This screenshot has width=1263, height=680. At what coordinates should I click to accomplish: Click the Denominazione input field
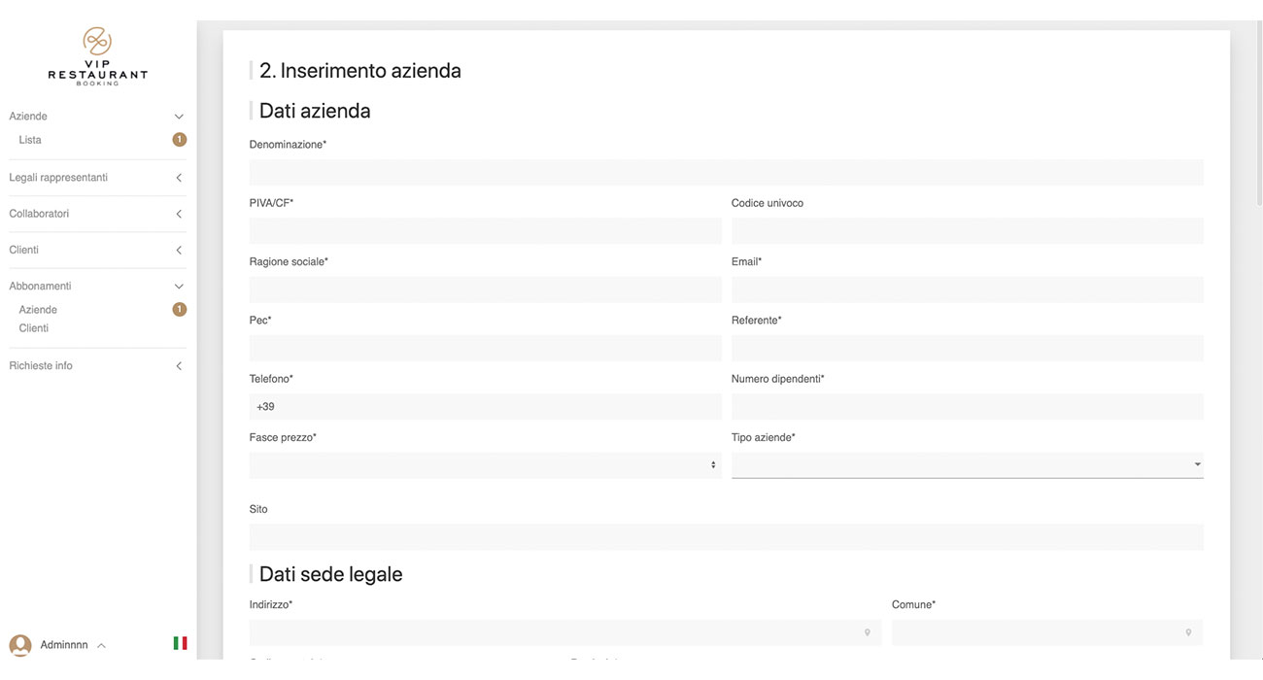pyautogui.click(x=726, y=173)
